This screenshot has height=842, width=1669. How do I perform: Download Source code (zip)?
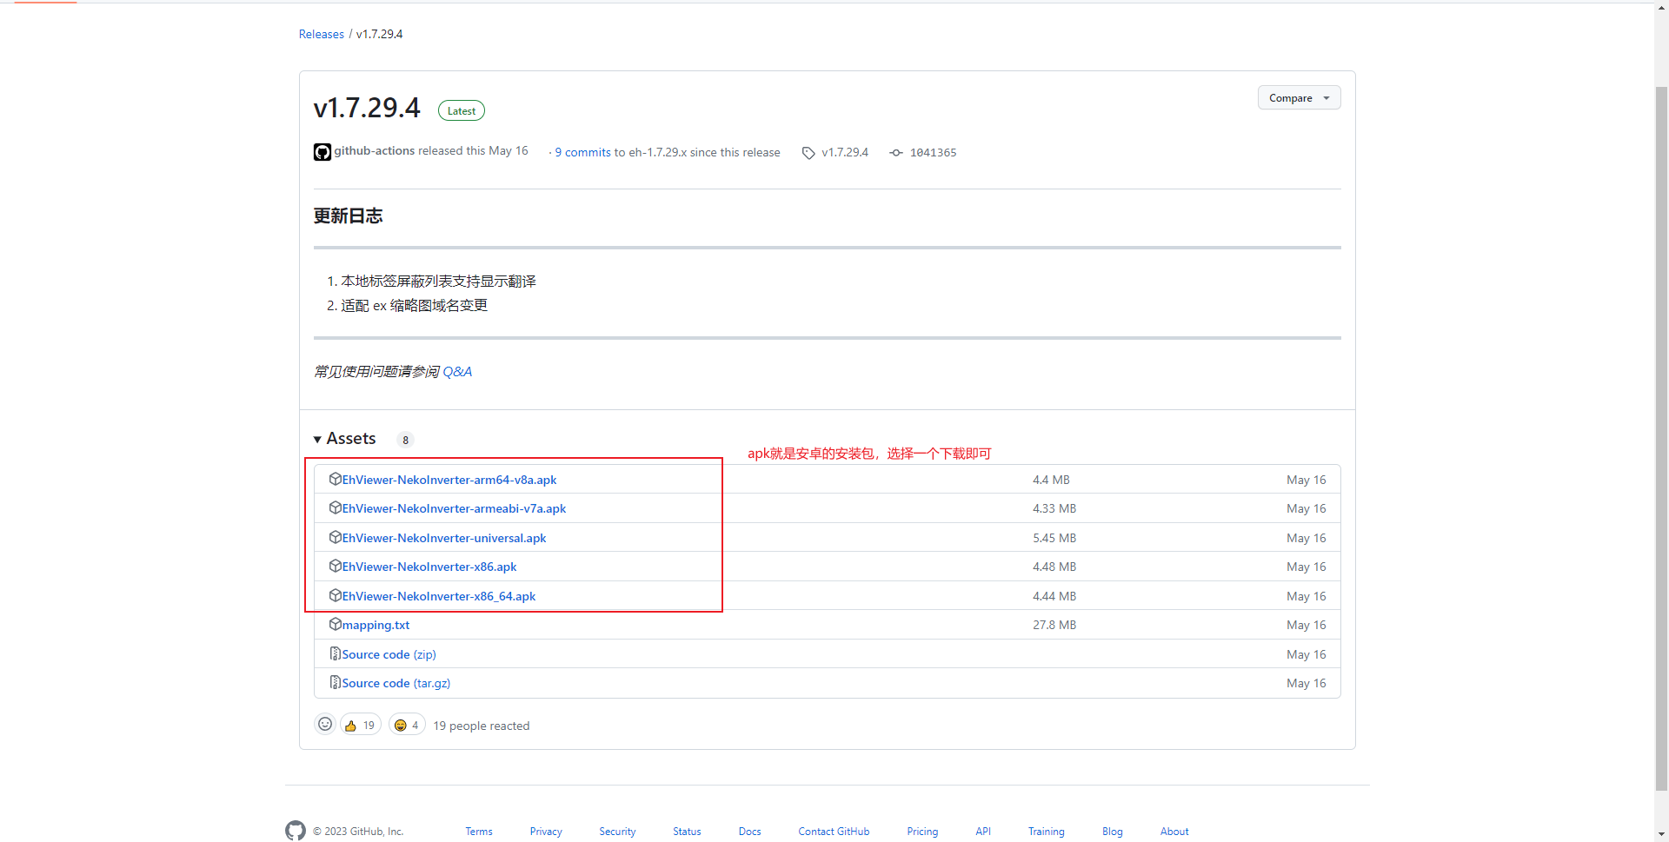click(x=389, y=654)
